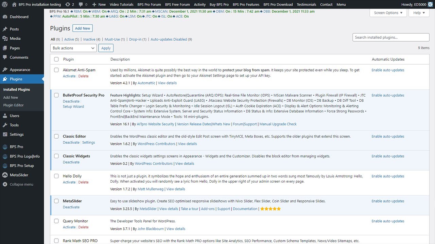Activate the Akismet Anti-Spam plugin

69,76
